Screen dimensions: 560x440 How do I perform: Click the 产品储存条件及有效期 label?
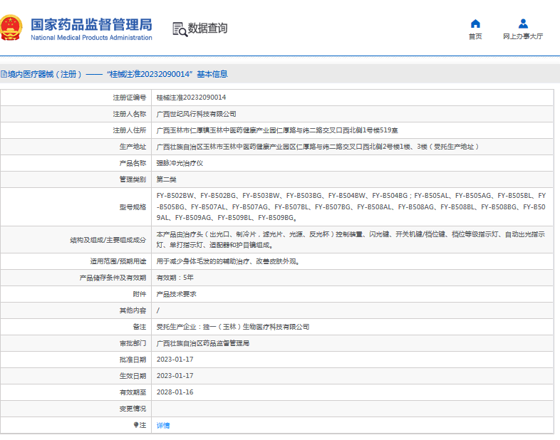(113, 278)
